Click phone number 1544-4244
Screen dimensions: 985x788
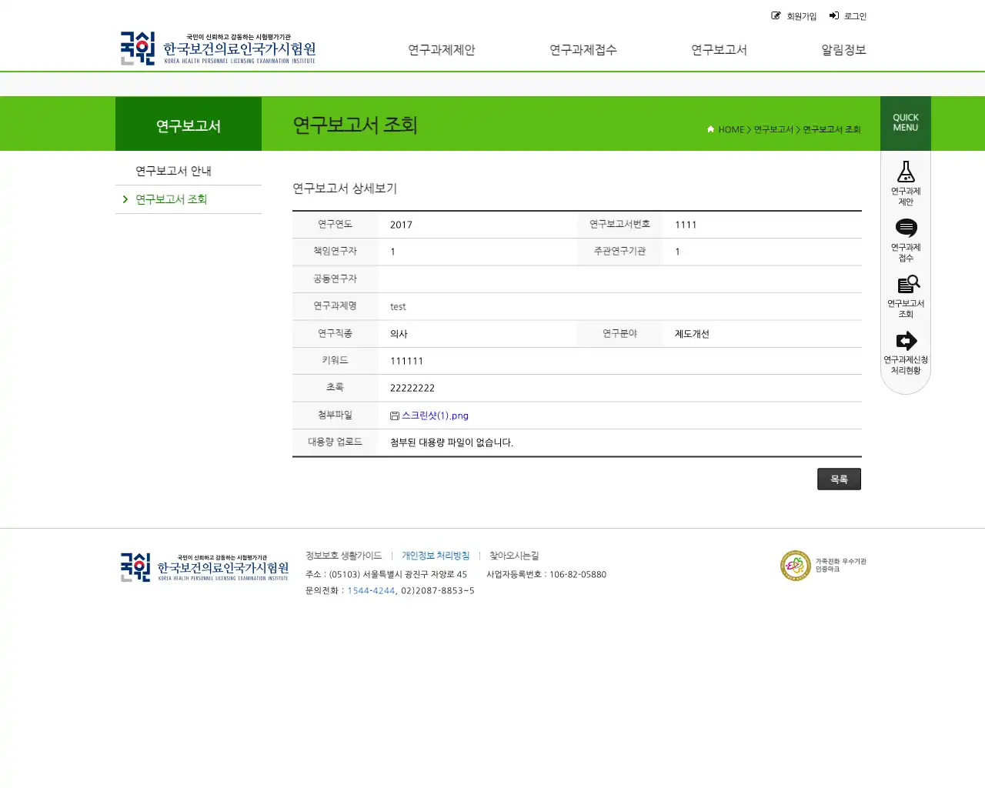click(x=371, y=591)
